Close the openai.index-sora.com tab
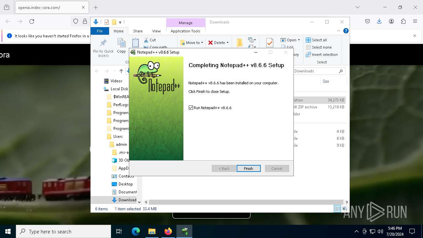The width and height of the screenshot is (423, 238). pos(83,7)
